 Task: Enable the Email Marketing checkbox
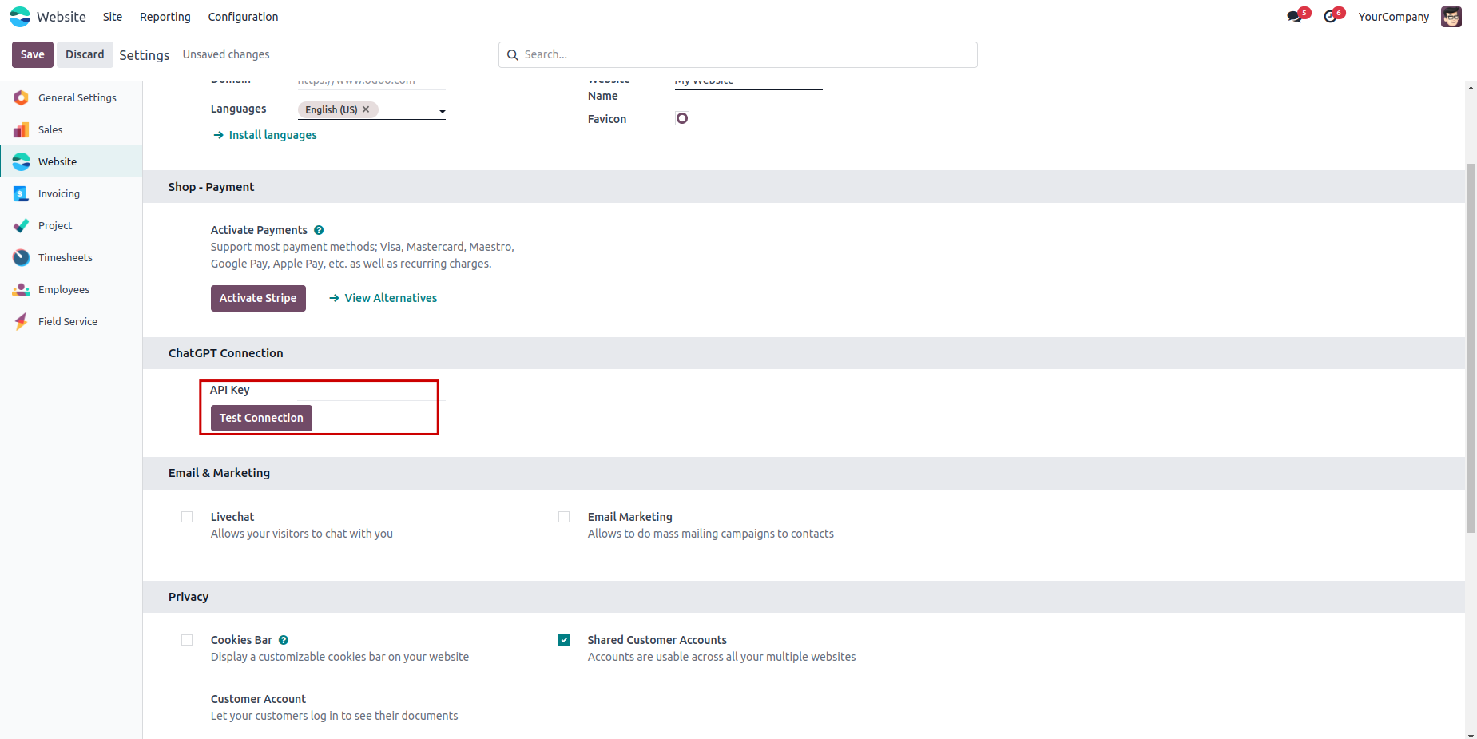tap(564, 517)
